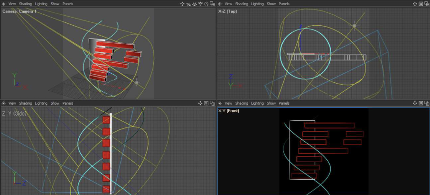
Task: Open the View menu in the Camera viewport
Action: pos(12,4)
